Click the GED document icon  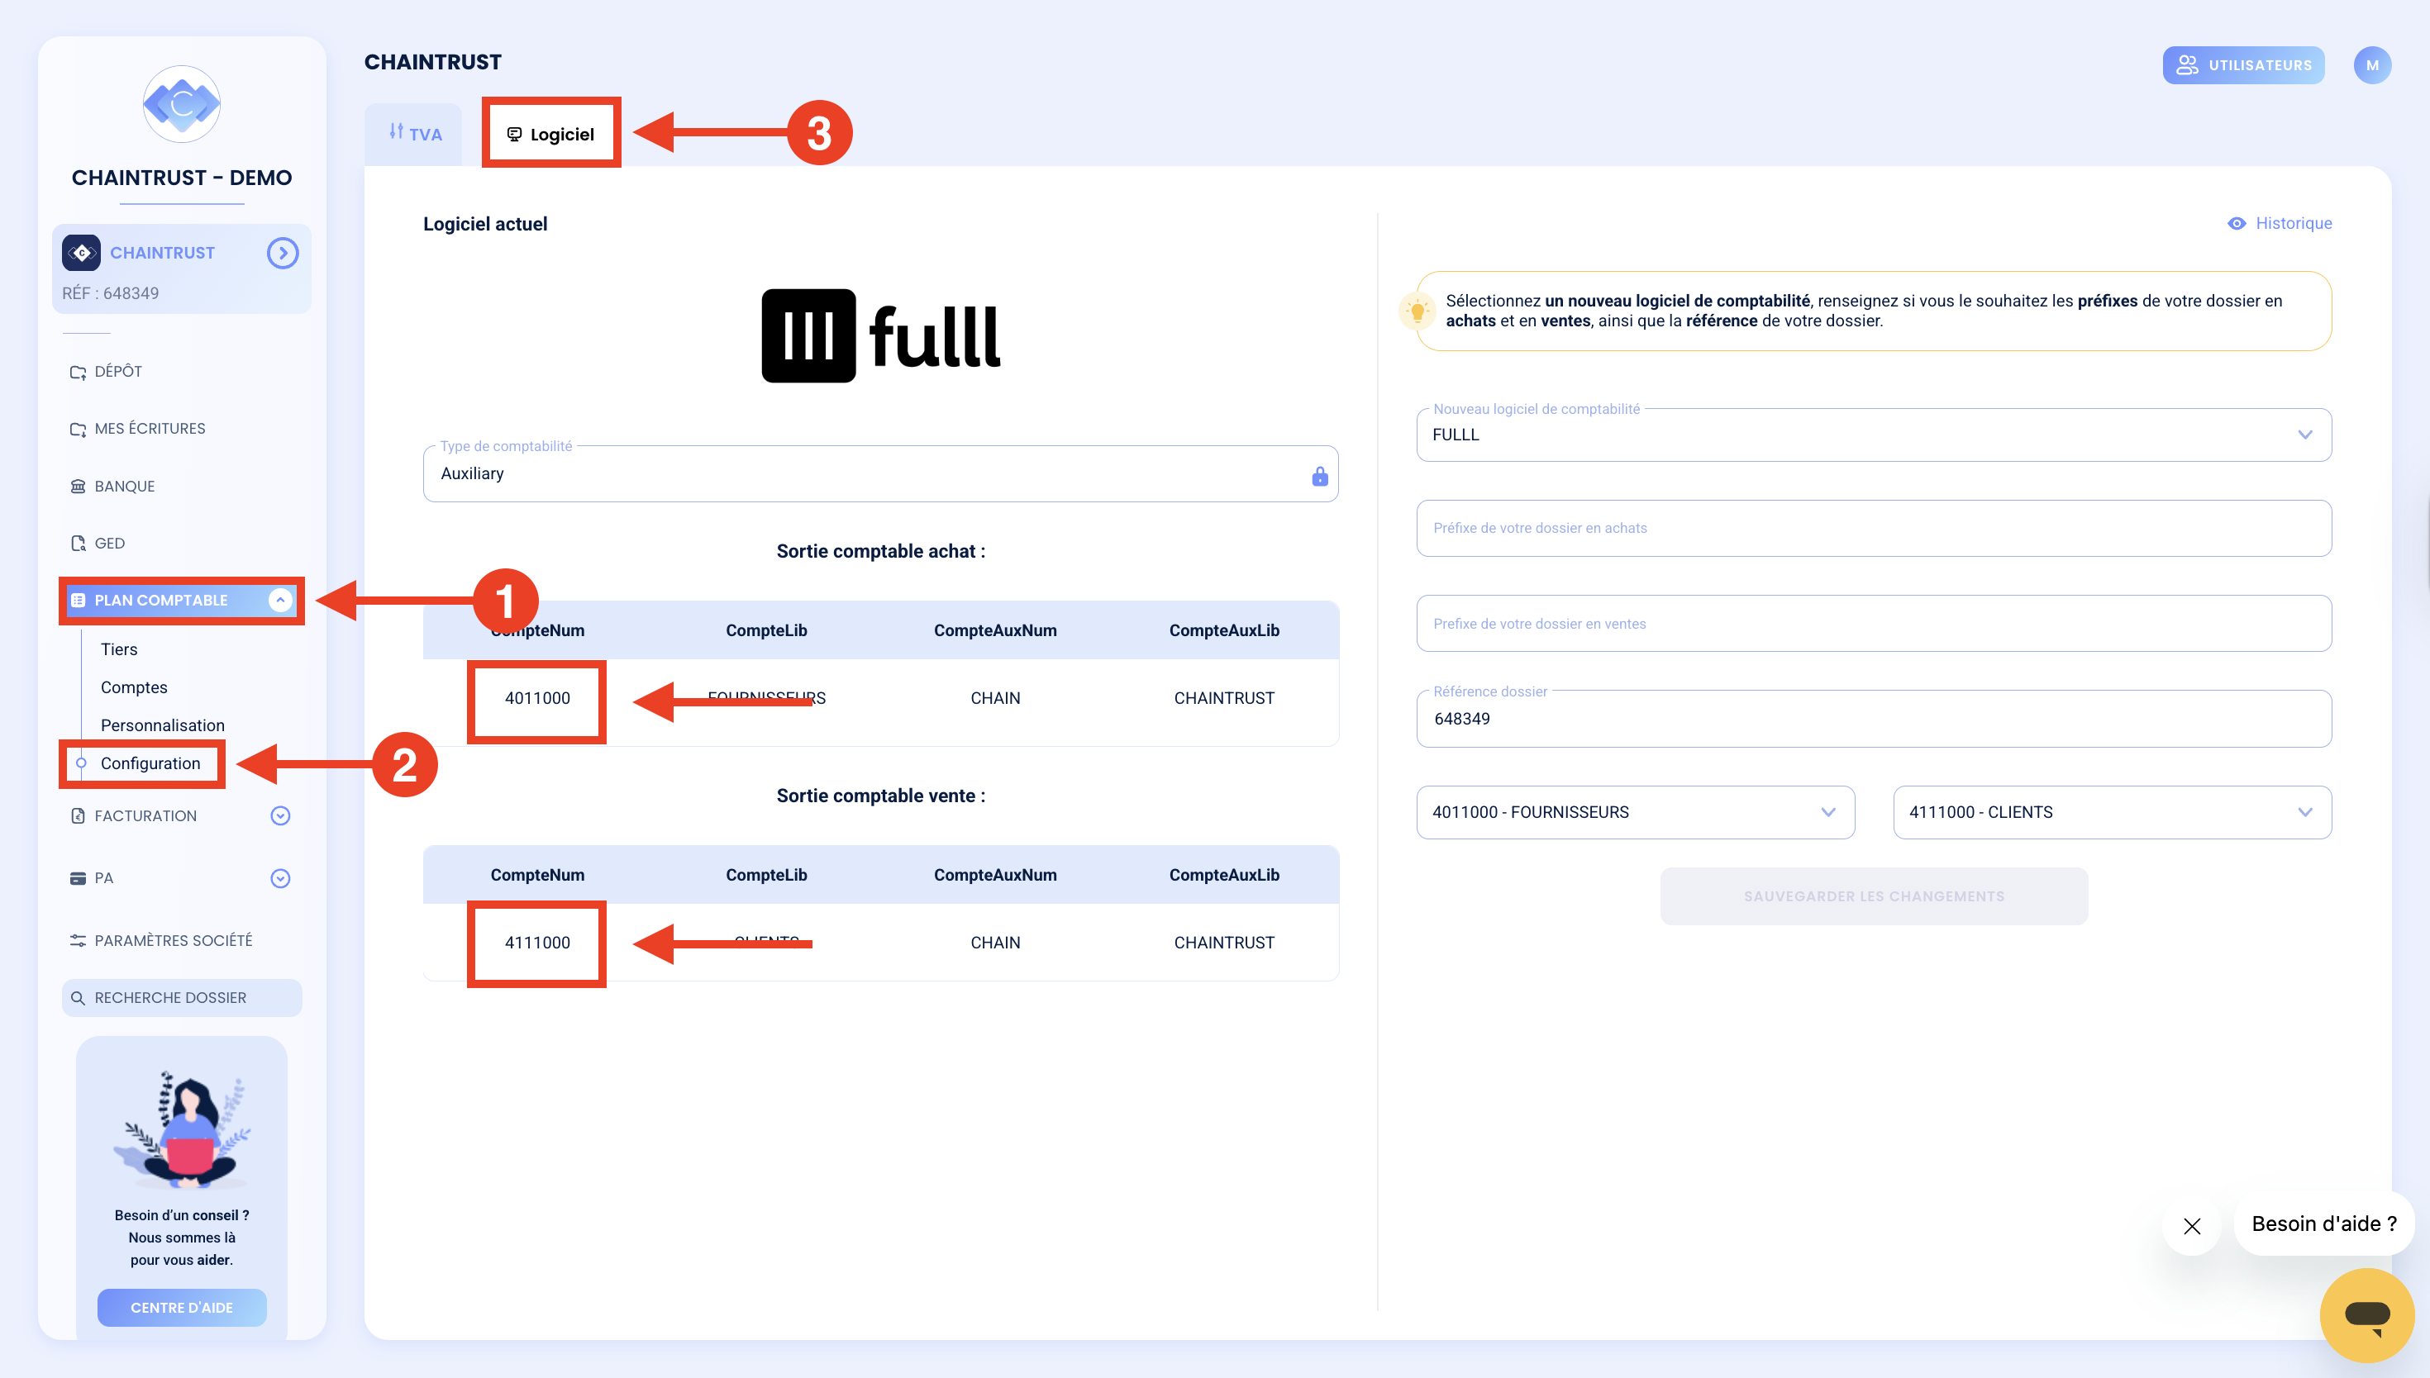point(78,542)
